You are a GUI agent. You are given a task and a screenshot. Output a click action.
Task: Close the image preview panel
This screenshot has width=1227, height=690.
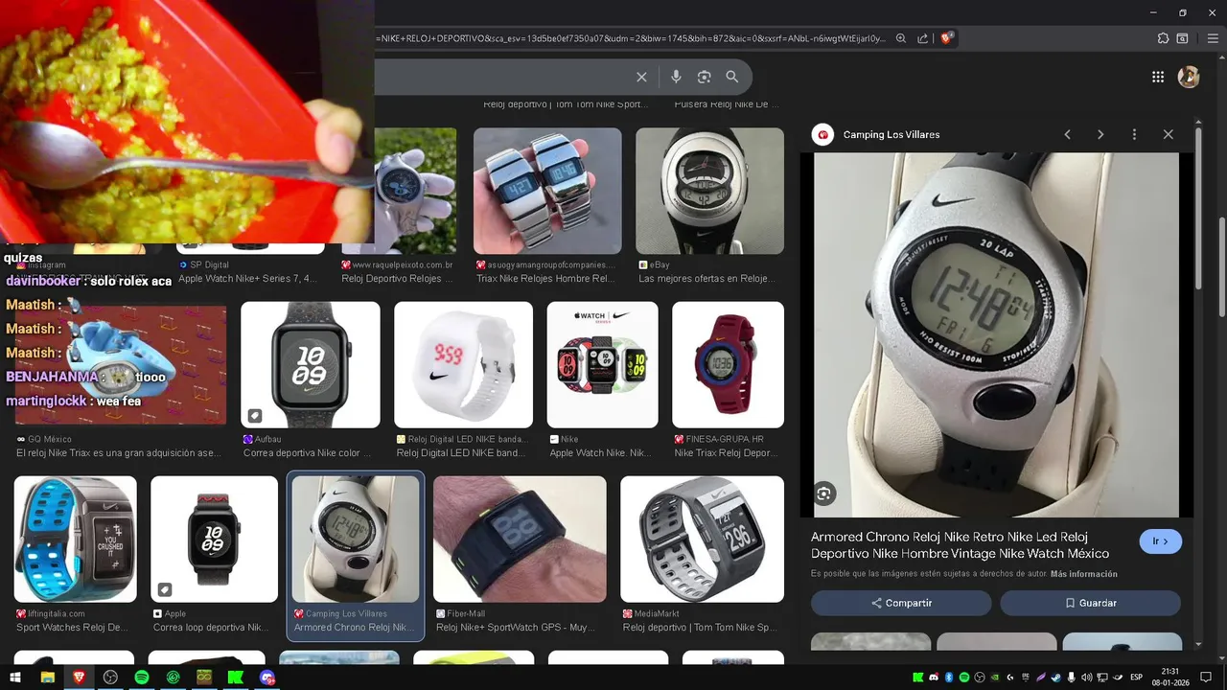coord(1168,135)
